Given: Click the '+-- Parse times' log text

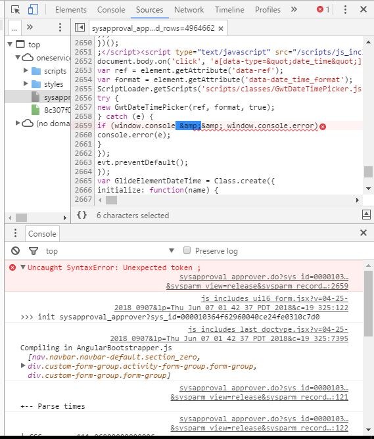Looking at the screenshot, I should pyautogui.click(x=53, y=406).
